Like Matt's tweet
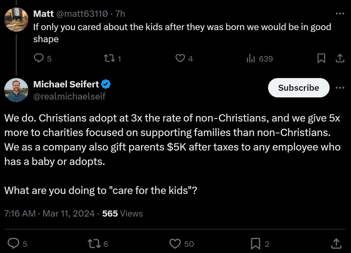This screenshot has height=253, width=351. [180, 58]
